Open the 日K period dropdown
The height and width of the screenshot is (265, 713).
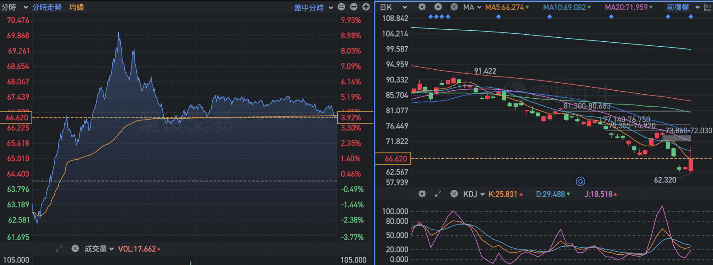tap(393, 7)
